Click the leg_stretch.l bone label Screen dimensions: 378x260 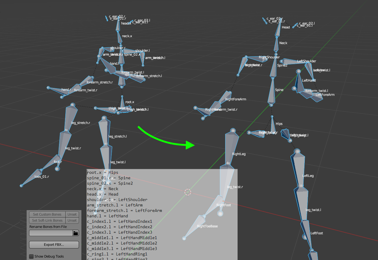(x=118, y=136)
